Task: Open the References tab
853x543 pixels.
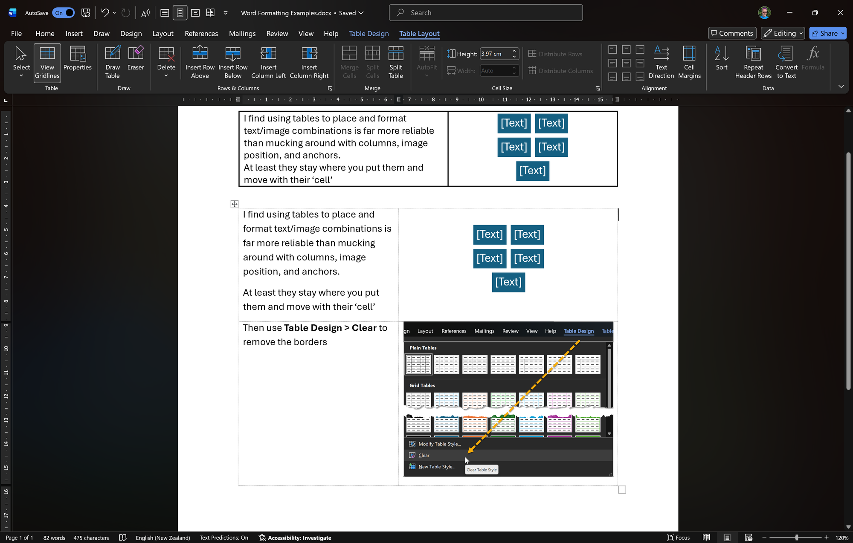Action: tap(201, 33)
